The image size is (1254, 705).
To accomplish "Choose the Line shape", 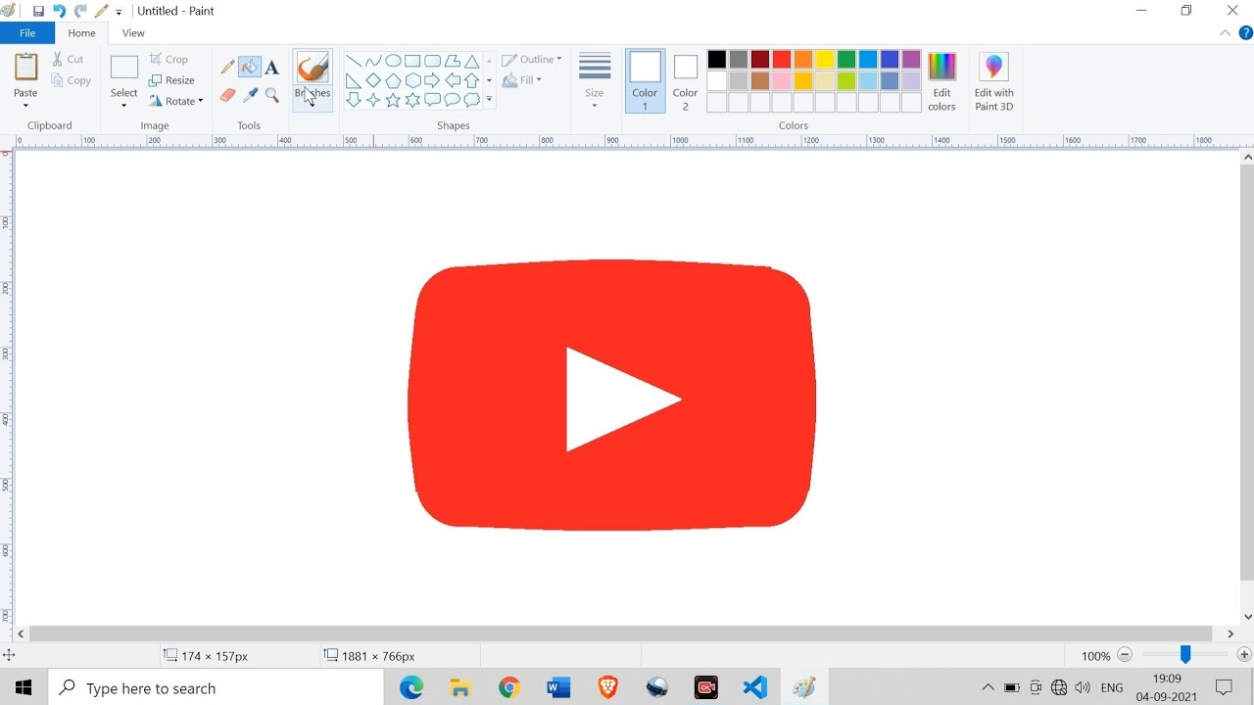I will click(354, 61).
